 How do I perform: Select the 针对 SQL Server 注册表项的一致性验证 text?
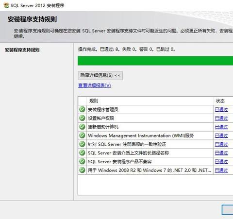127,144
